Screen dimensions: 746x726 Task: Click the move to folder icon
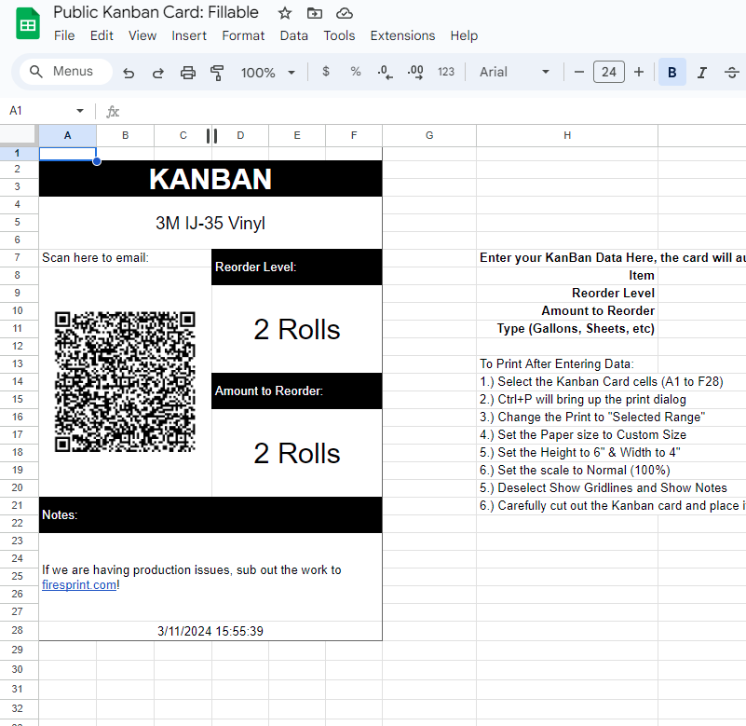(x=315, y=13)
